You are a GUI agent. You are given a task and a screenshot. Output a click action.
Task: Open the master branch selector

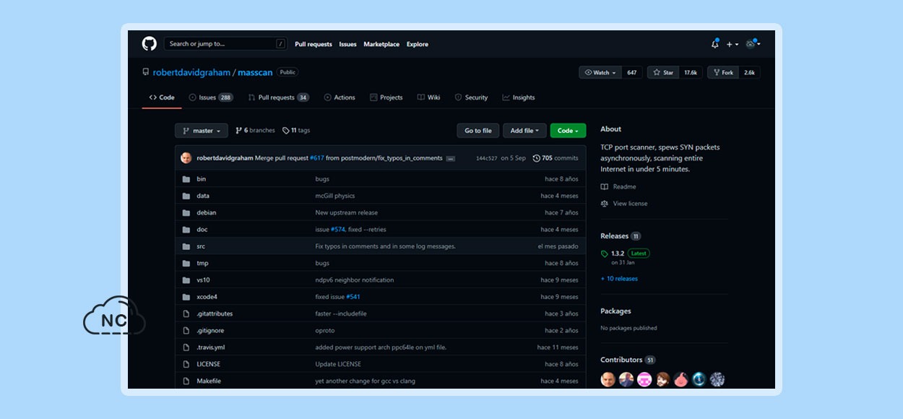click(202, 131)
